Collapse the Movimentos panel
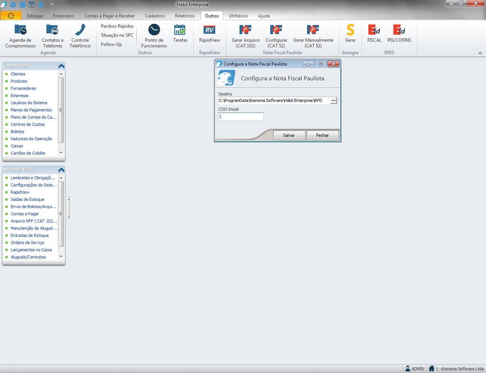The image size is (486, 373). [x=61, y=170]
